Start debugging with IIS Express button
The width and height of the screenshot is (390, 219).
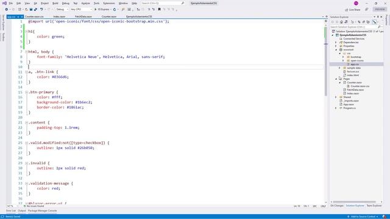(102, 10)
